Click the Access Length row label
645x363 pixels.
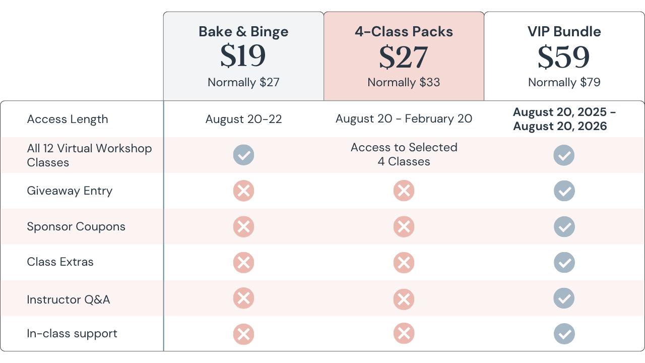pyautogui.click(x=68, y=119)
